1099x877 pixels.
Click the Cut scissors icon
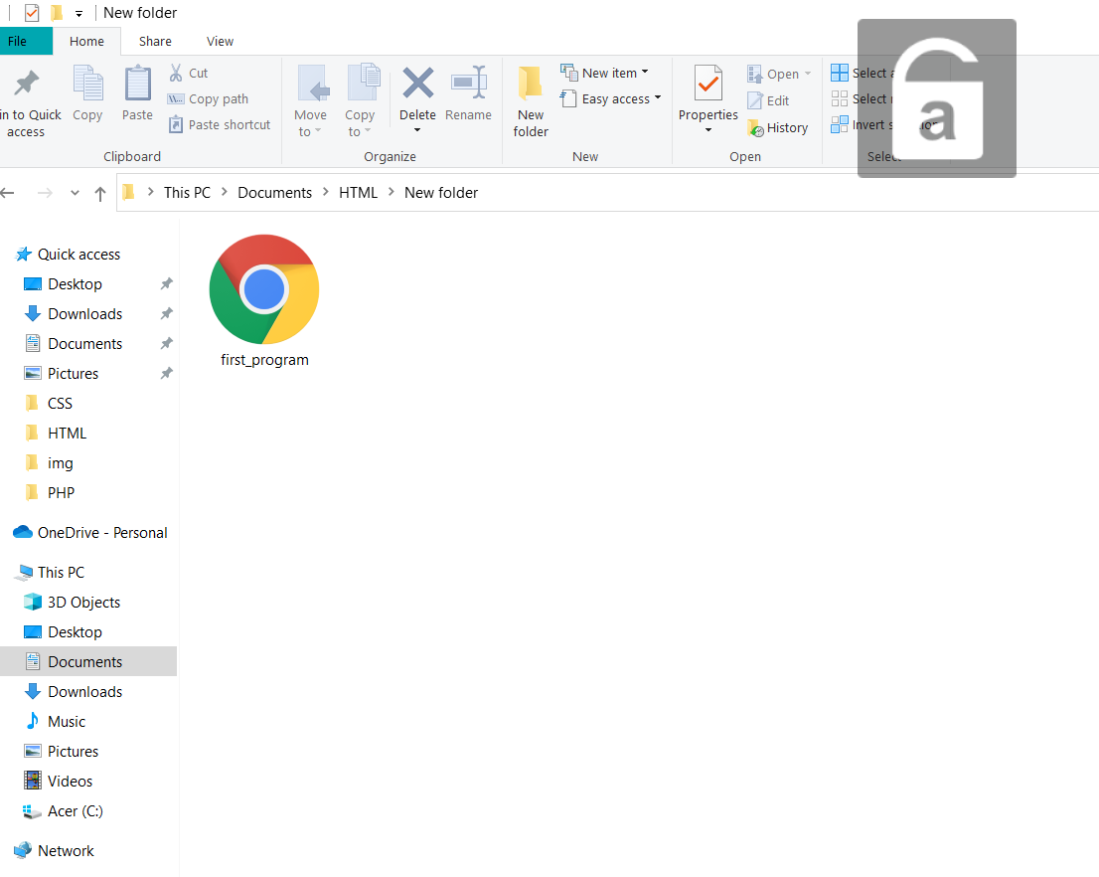(x=176, y=73)
